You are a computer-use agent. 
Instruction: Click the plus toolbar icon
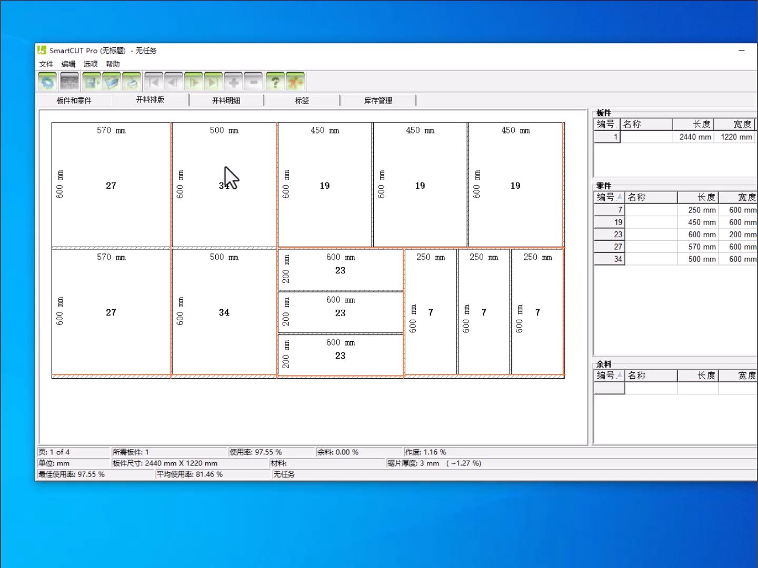(x=234, y=82)
